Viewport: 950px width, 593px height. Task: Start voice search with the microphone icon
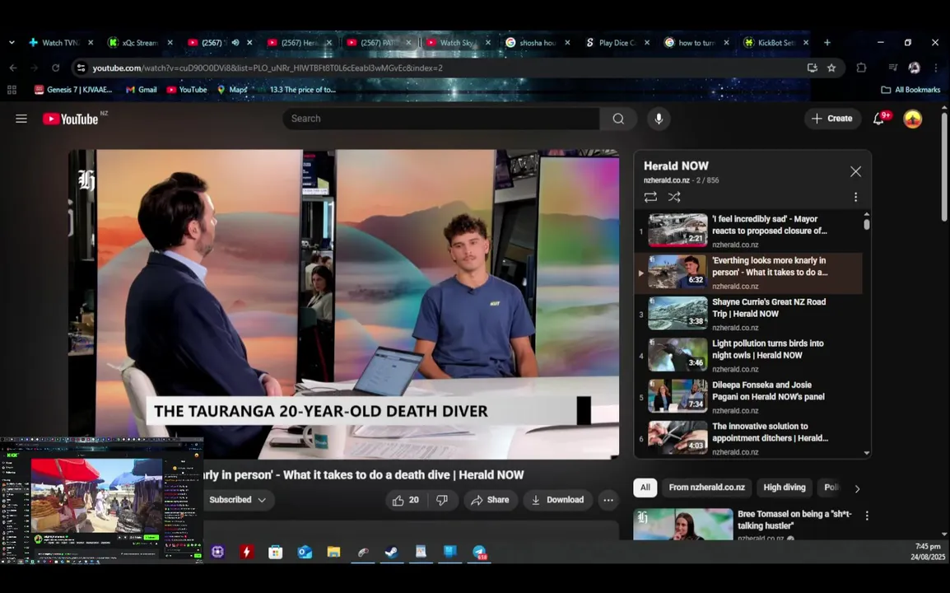click(659, 119)
